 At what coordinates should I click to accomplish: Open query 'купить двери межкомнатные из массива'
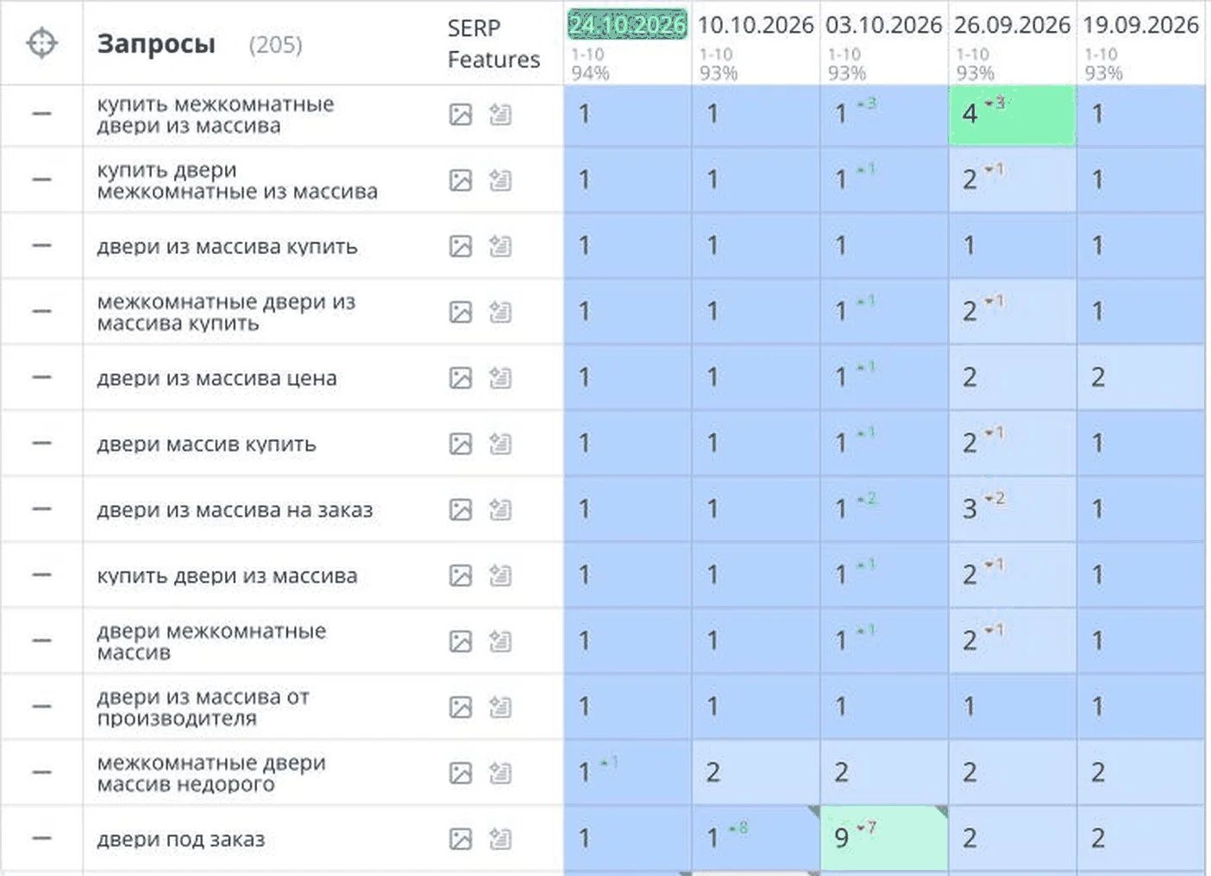(x=237, y=180)
